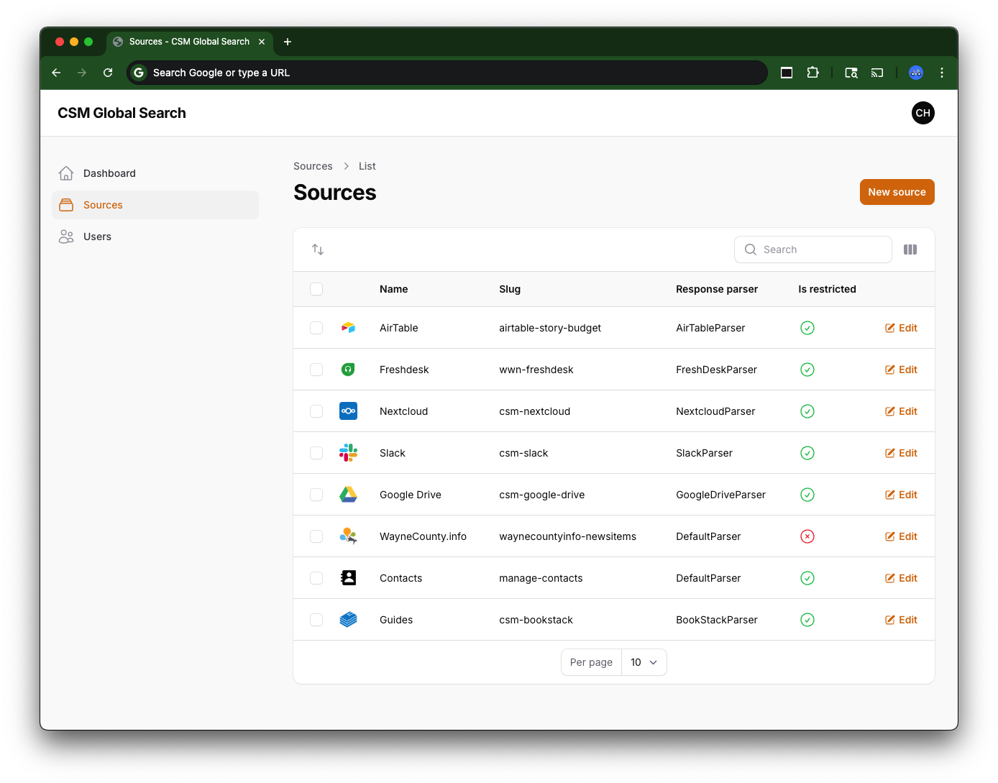998x783 pixels.
Task: Edit the Contacts source
Action: (901, 578)
